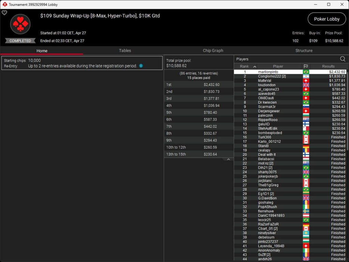Sort by Player column header
The width and height of the screenshot is (349, 262).
click(278, 66)
